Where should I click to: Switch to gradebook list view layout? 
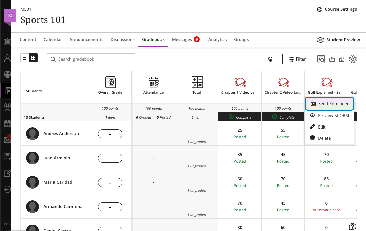(x=25, y=57)
